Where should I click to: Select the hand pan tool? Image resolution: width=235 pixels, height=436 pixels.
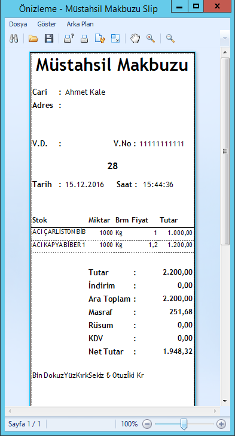(135, 38)
